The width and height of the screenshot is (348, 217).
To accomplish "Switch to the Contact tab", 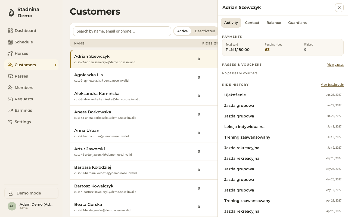I will point(252,23).
